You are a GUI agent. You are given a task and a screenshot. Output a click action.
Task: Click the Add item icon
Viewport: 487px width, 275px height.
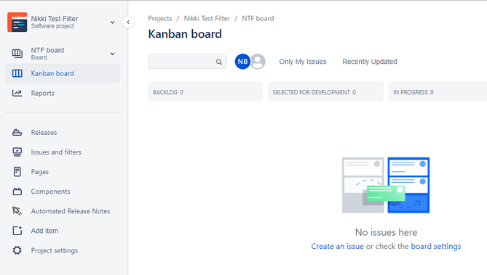[17, 231]
